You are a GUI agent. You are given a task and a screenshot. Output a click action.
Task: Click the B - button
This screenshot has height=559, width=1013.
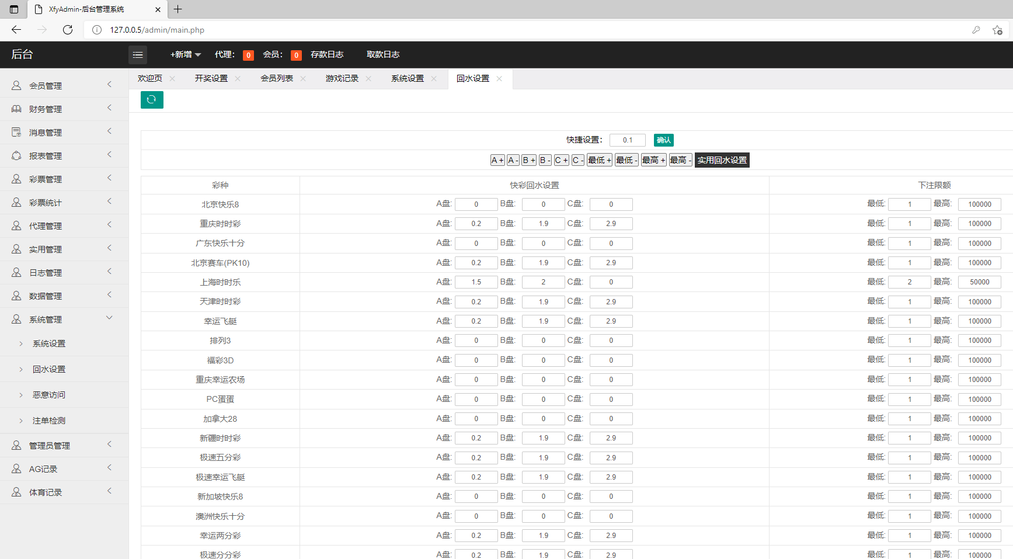click(545, 160)
